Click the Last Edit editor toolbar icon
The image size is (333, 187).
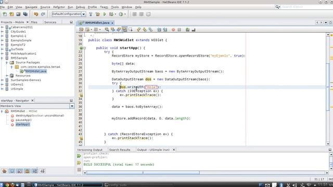click(x=81, y=30)
